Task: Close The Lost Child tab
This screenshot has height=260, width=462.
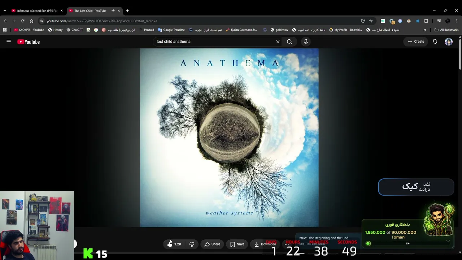Action: [119, 11]
